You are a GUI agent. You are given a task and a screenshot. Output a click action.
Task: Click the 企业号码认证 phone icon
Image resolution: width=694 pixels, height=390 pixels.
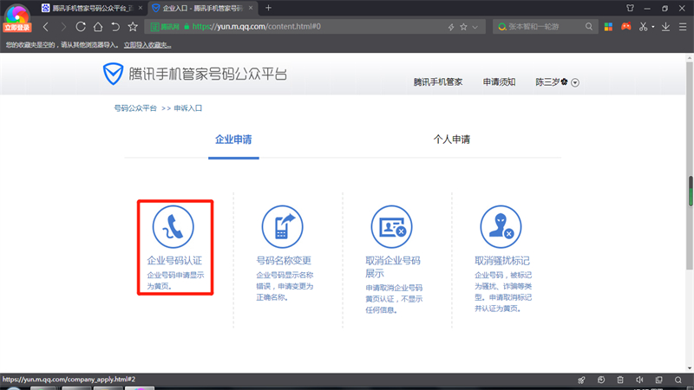pyautogui.click(x=173, y=227)
